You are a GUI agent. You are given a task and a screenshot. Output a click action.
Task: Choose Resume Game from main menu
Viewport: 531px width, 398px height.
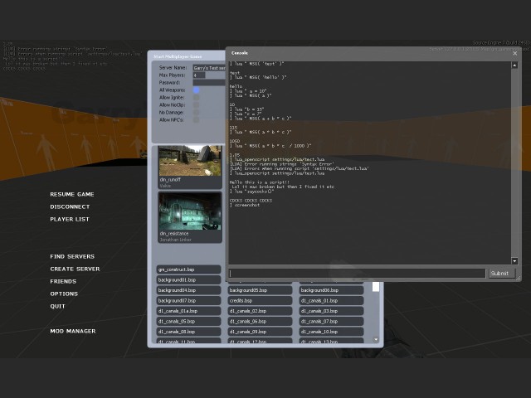click(x=72, y=194)
